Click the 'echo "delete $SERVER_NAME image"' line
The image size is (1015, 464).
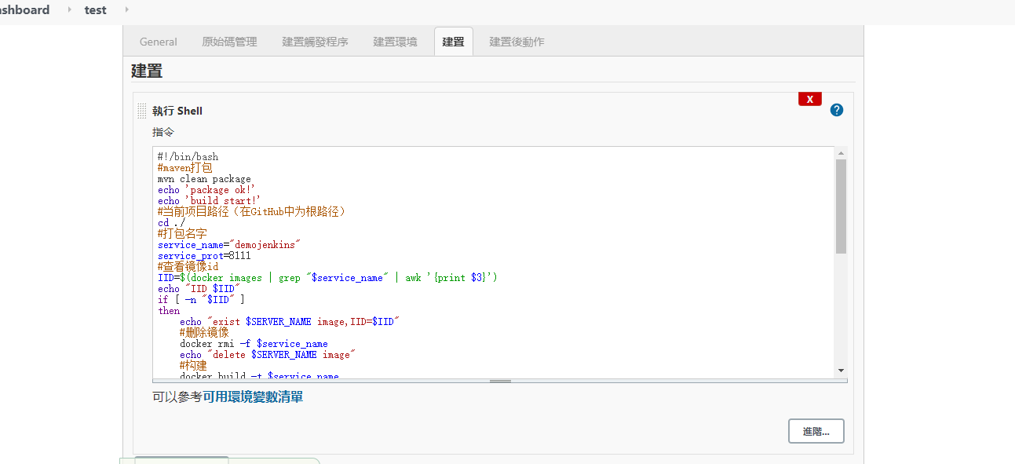click(x=268, y=355)
